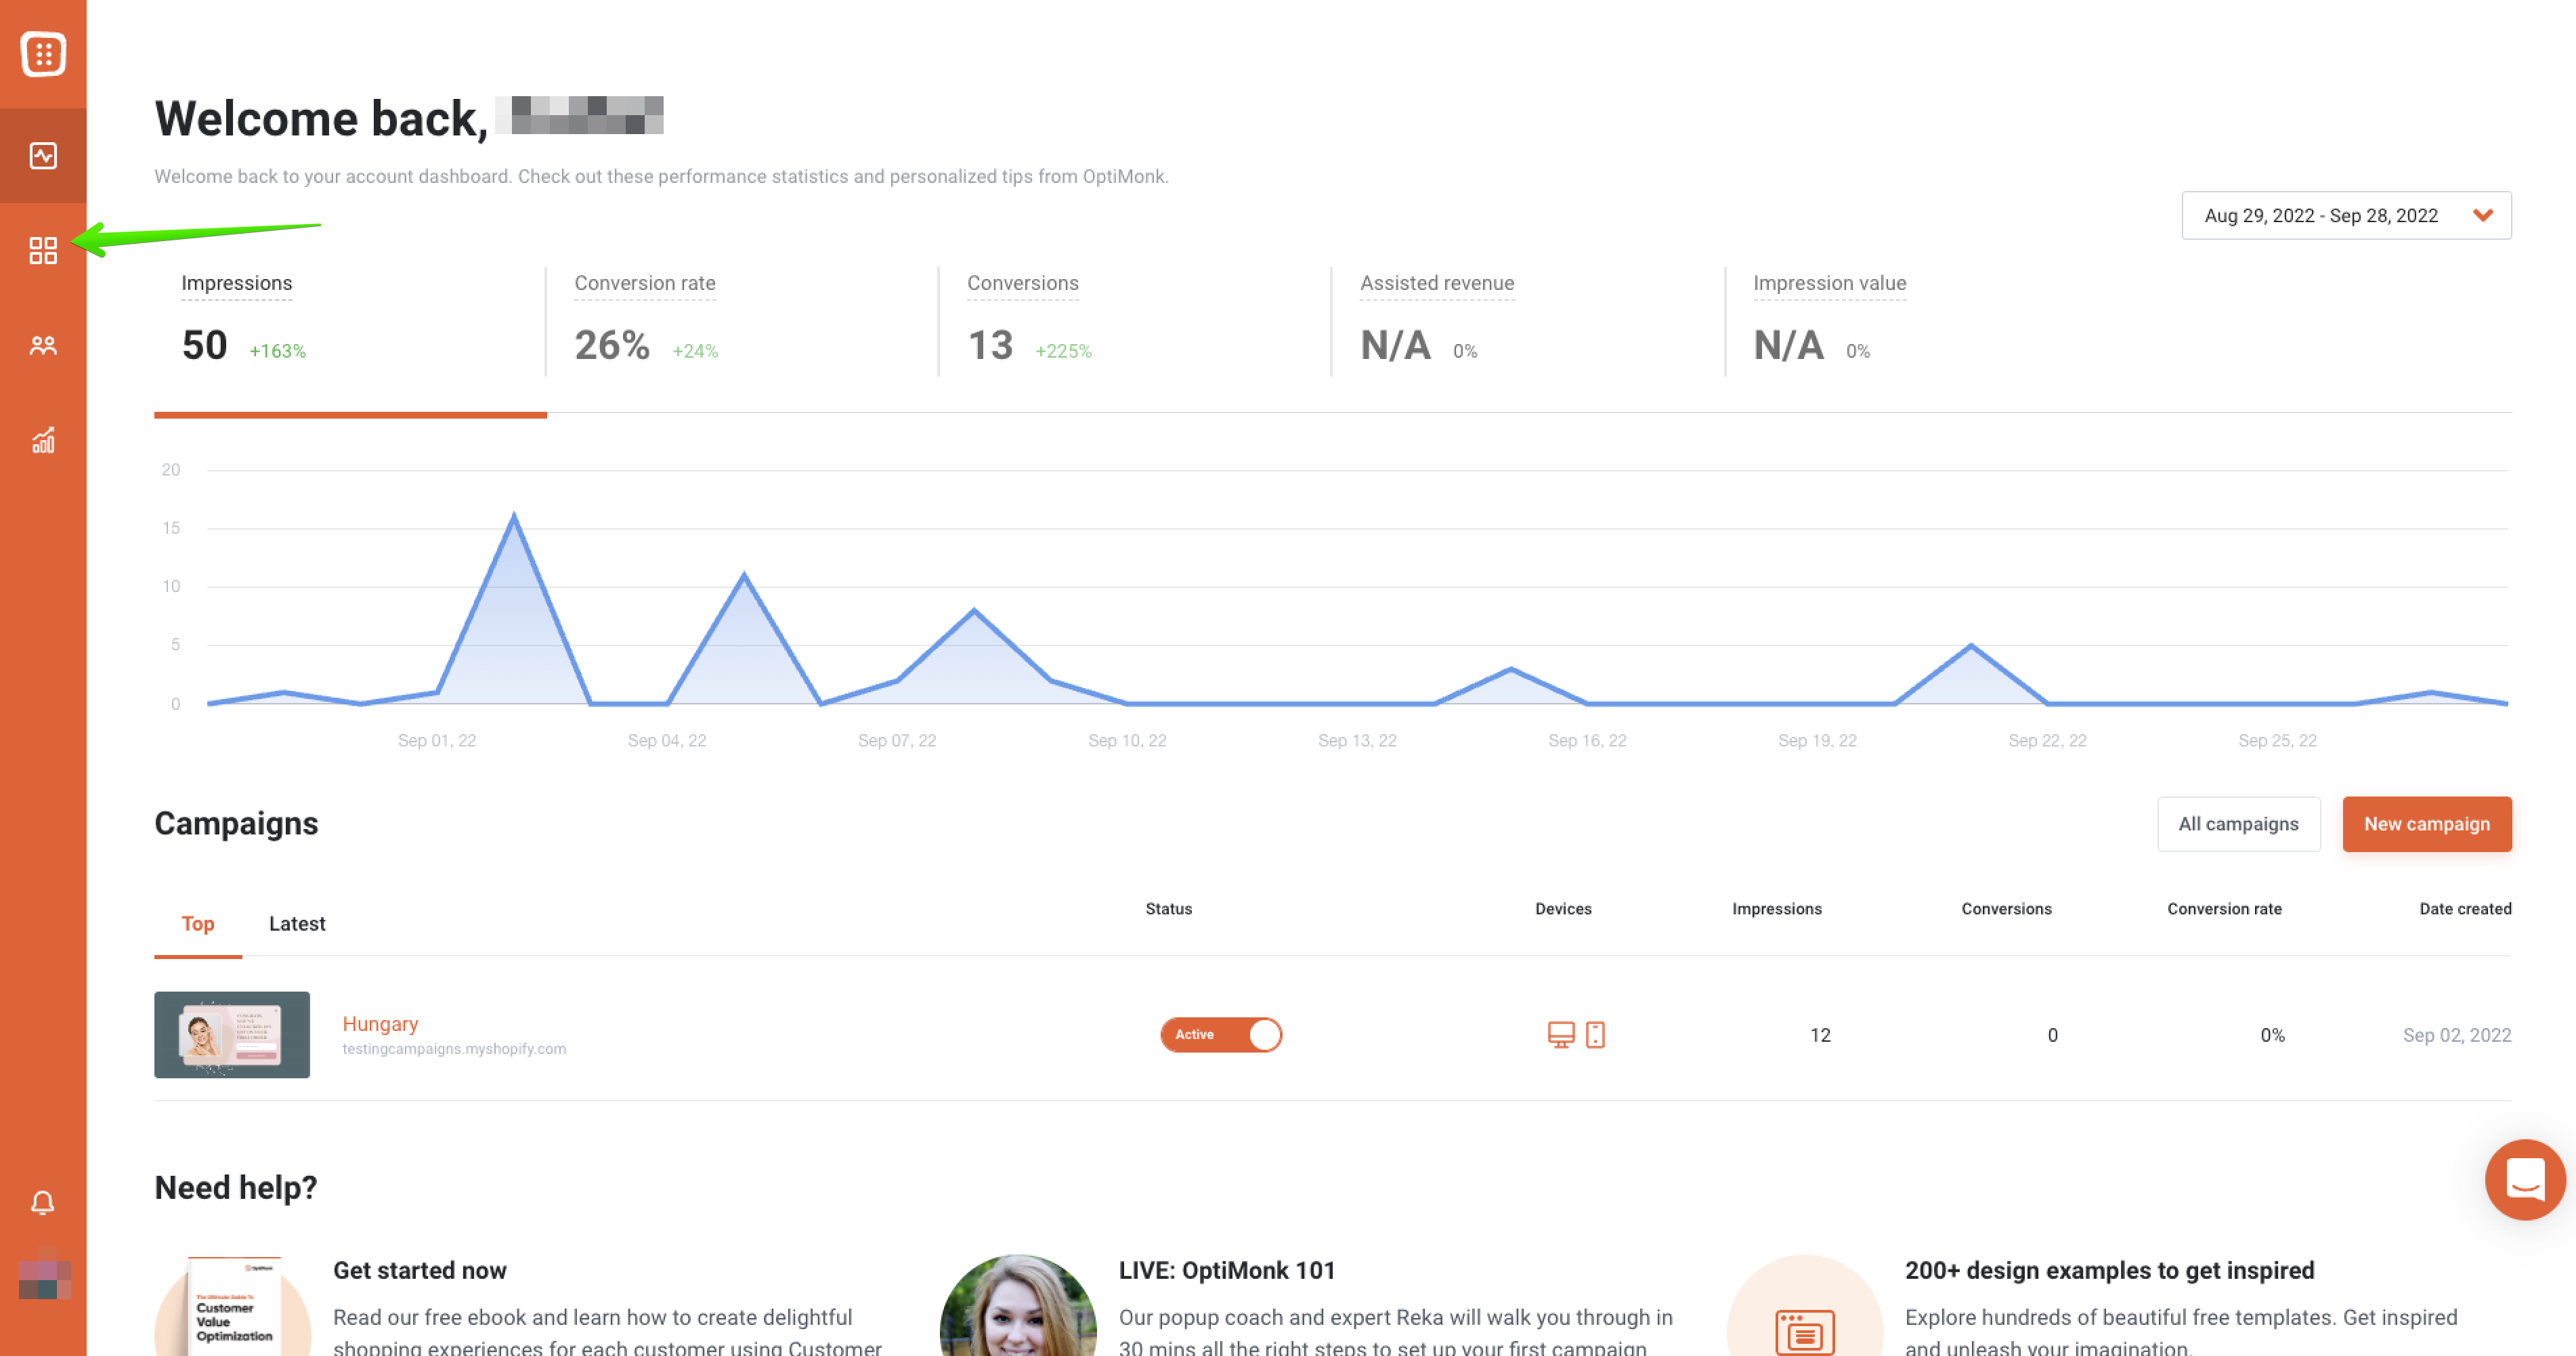
Task: Open the subscribers people icon in sidebar
Action: (43, 346)
